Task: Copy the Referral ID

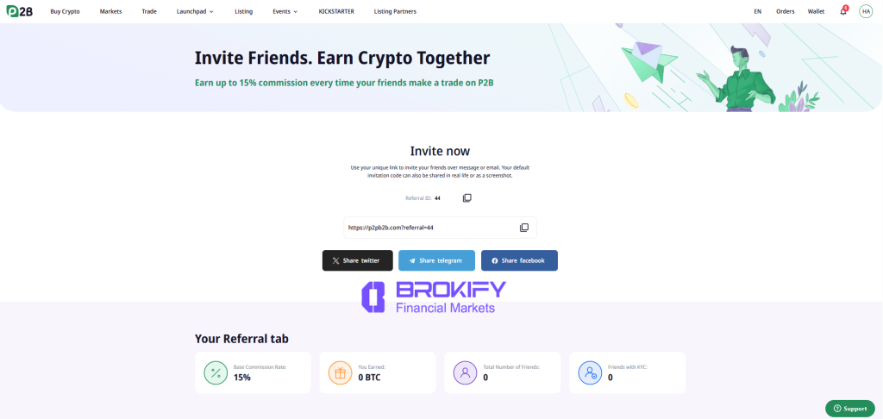Action: pos(467,198)
